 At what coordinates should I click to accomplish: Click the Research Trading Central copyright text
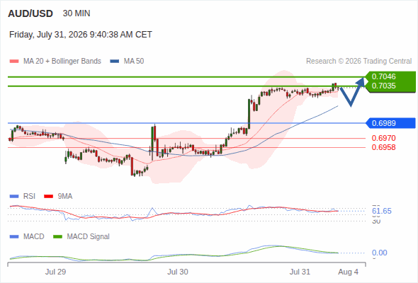click(358, 62)
